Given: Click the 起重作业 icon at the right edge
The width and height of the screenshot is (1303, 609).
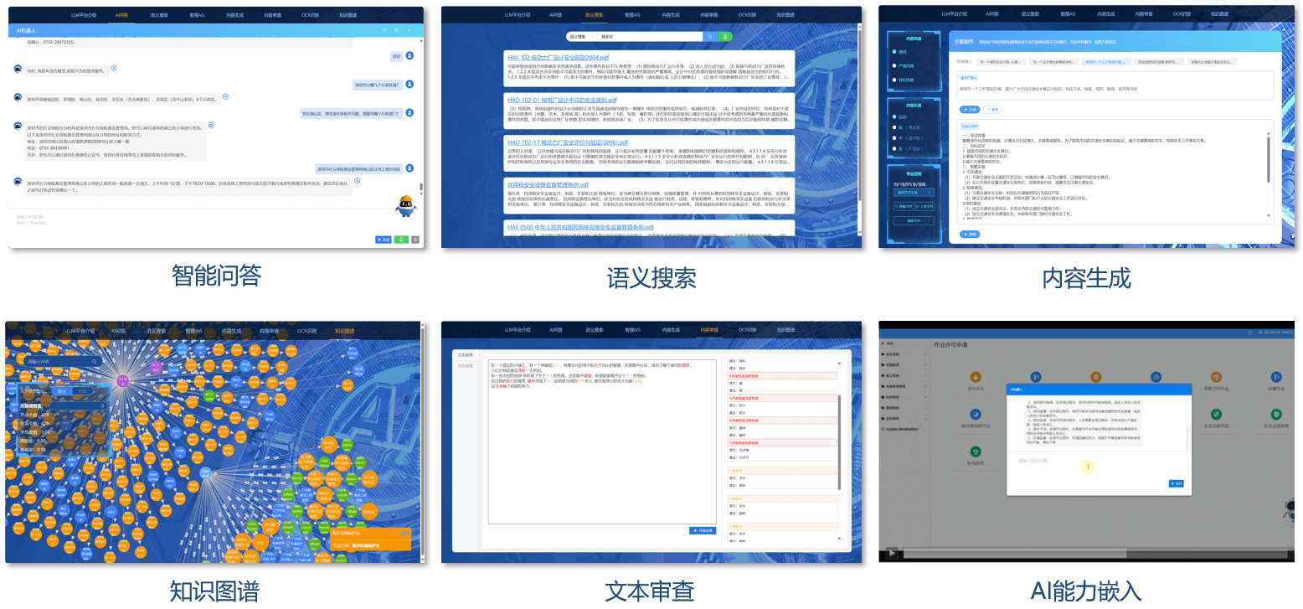Looking at the screenshot, I should 1275,378.
